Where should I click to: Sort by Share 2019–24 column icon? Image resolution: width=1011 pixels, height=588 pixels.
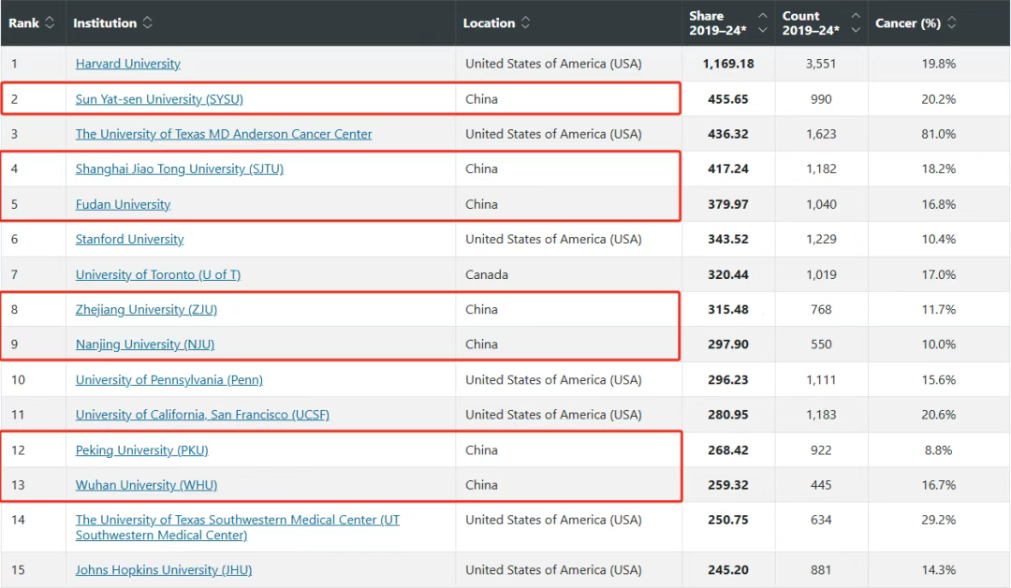tap(763, 23)
